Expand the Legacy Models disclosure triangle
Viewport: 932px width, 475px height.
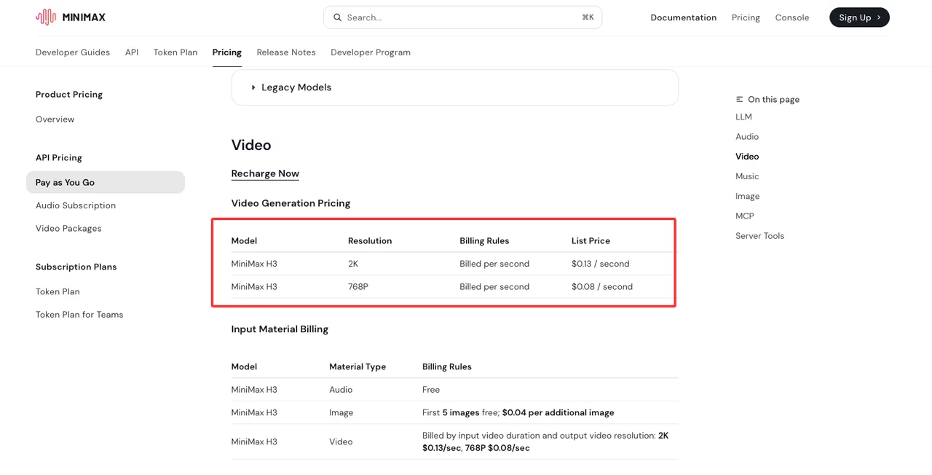pyautogui.click(x=253, y=87)
